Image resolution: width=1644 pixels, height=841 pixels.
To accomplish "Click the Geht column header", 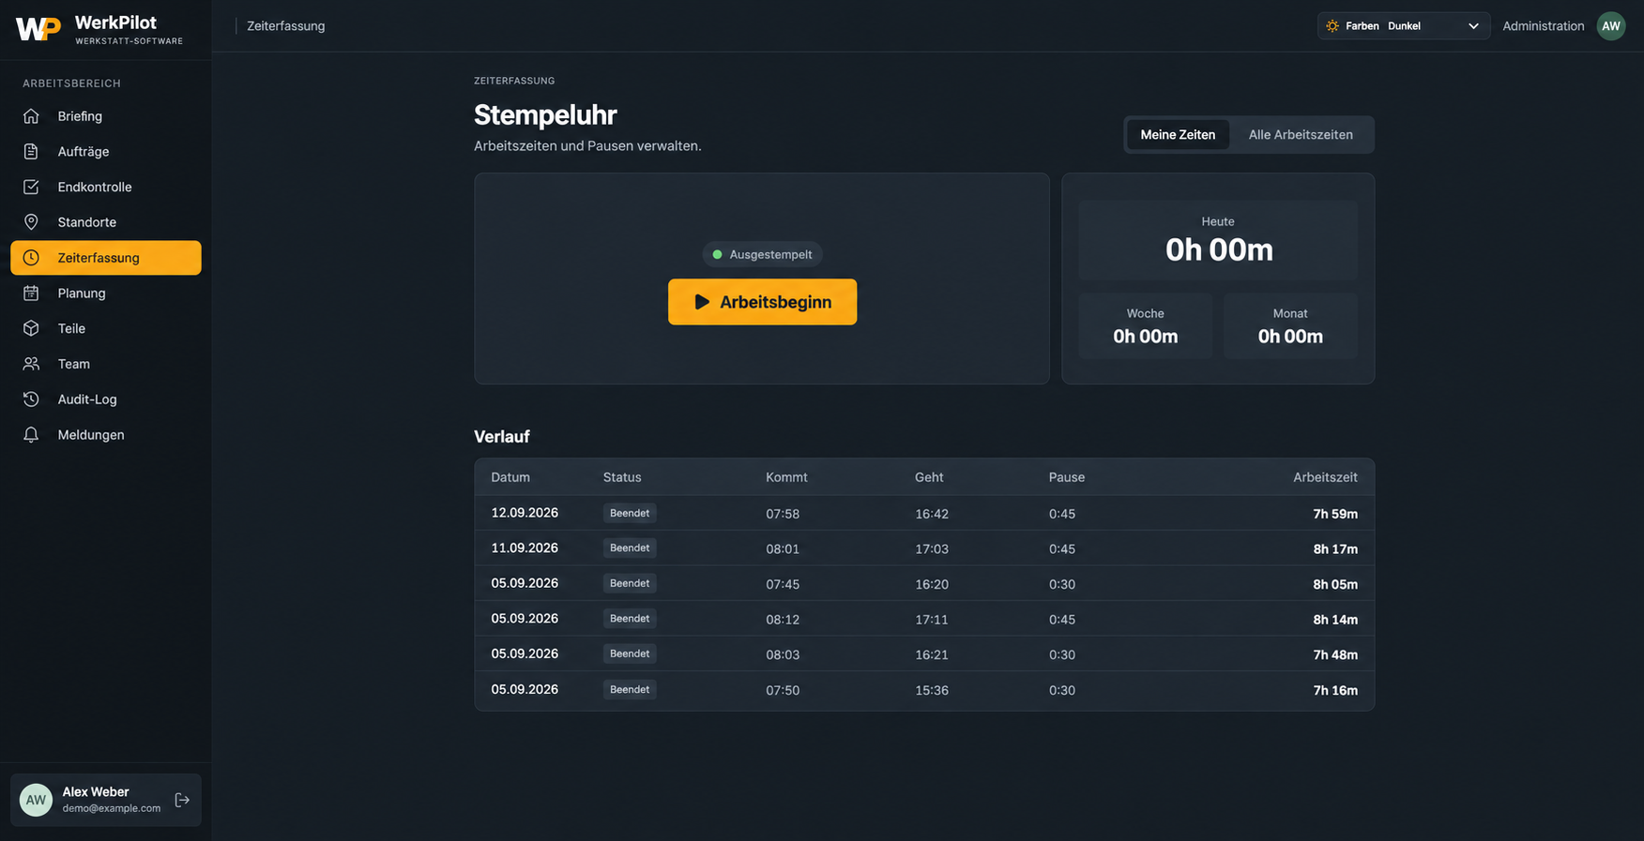I will point(929,477).
